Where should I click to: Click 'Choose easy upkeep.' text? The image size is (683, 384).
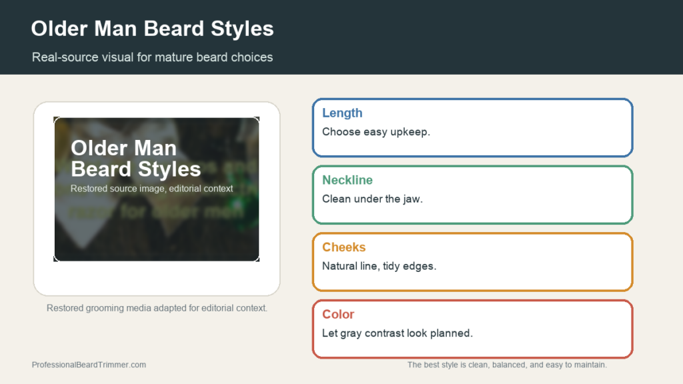376,132
